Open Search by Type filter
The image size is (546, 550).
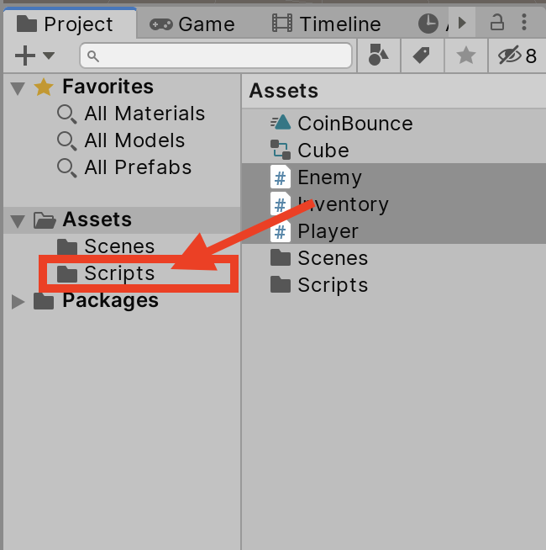click(379, 56)
